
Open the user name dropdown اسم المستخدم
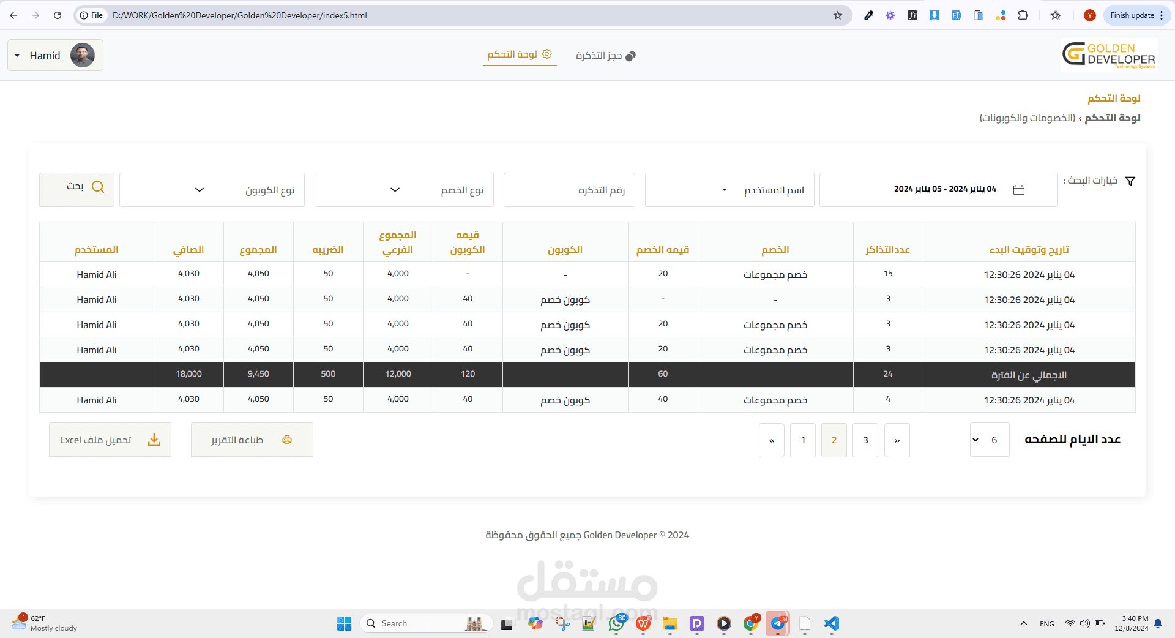[x=729, y=190]
